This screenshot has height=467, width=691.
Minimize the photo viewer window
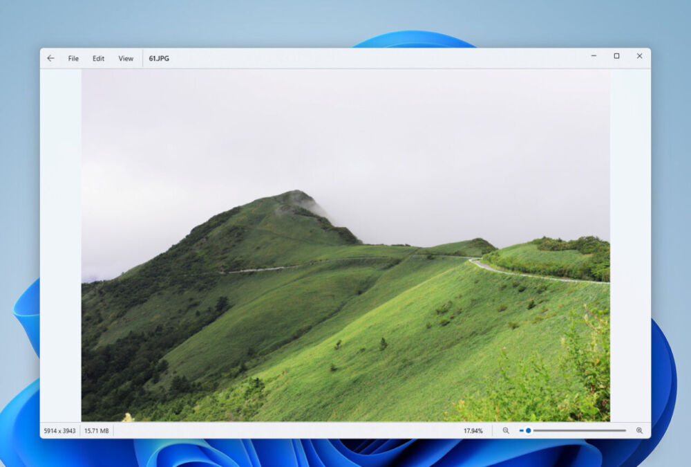click(593, 55)
